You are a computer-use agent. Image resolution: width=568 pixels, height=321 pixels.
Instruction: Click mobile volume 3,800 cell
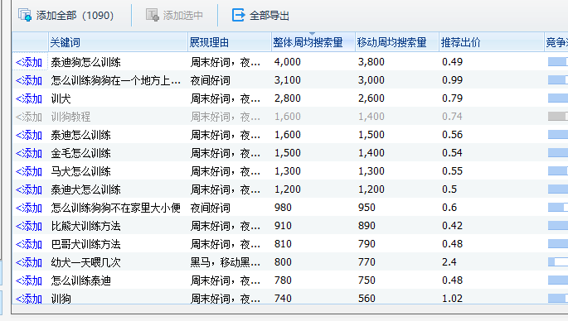371,62
